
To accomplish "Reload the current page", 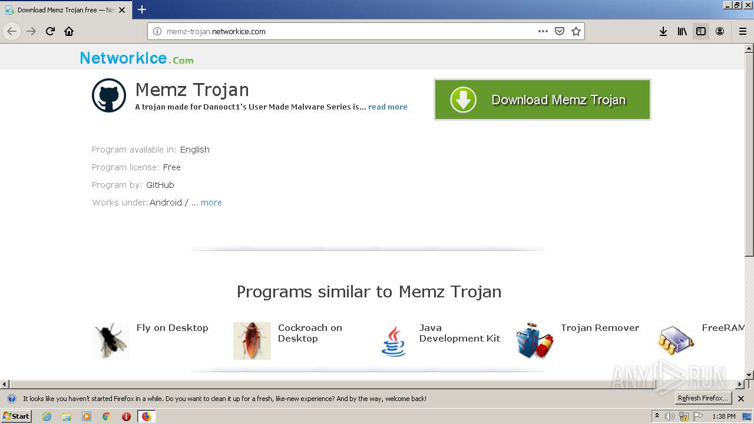I will tap(50, 31).
